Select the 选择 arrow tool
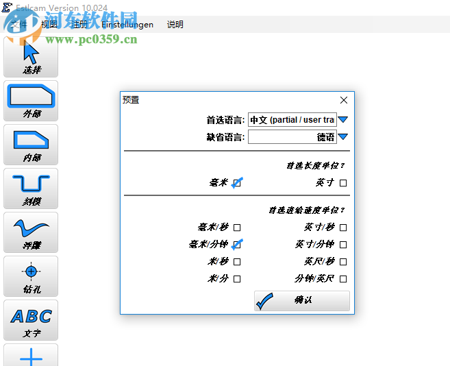Image resolution: width=450 pixels, height=366 pixels. tap(31, 57)
